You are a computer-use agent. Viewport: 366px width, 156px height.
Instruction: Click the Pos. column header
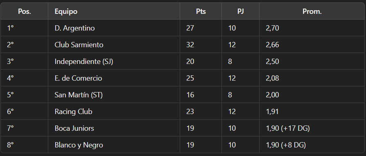25,11
